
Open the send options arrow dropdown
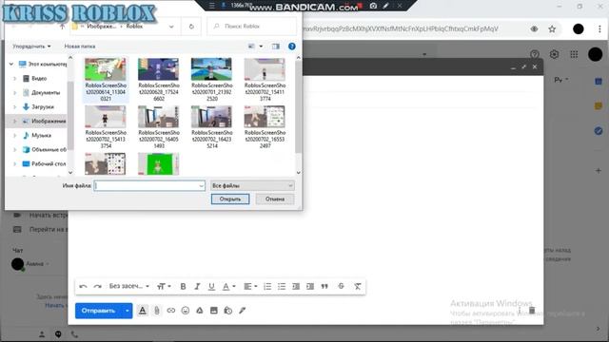(127, 311)
